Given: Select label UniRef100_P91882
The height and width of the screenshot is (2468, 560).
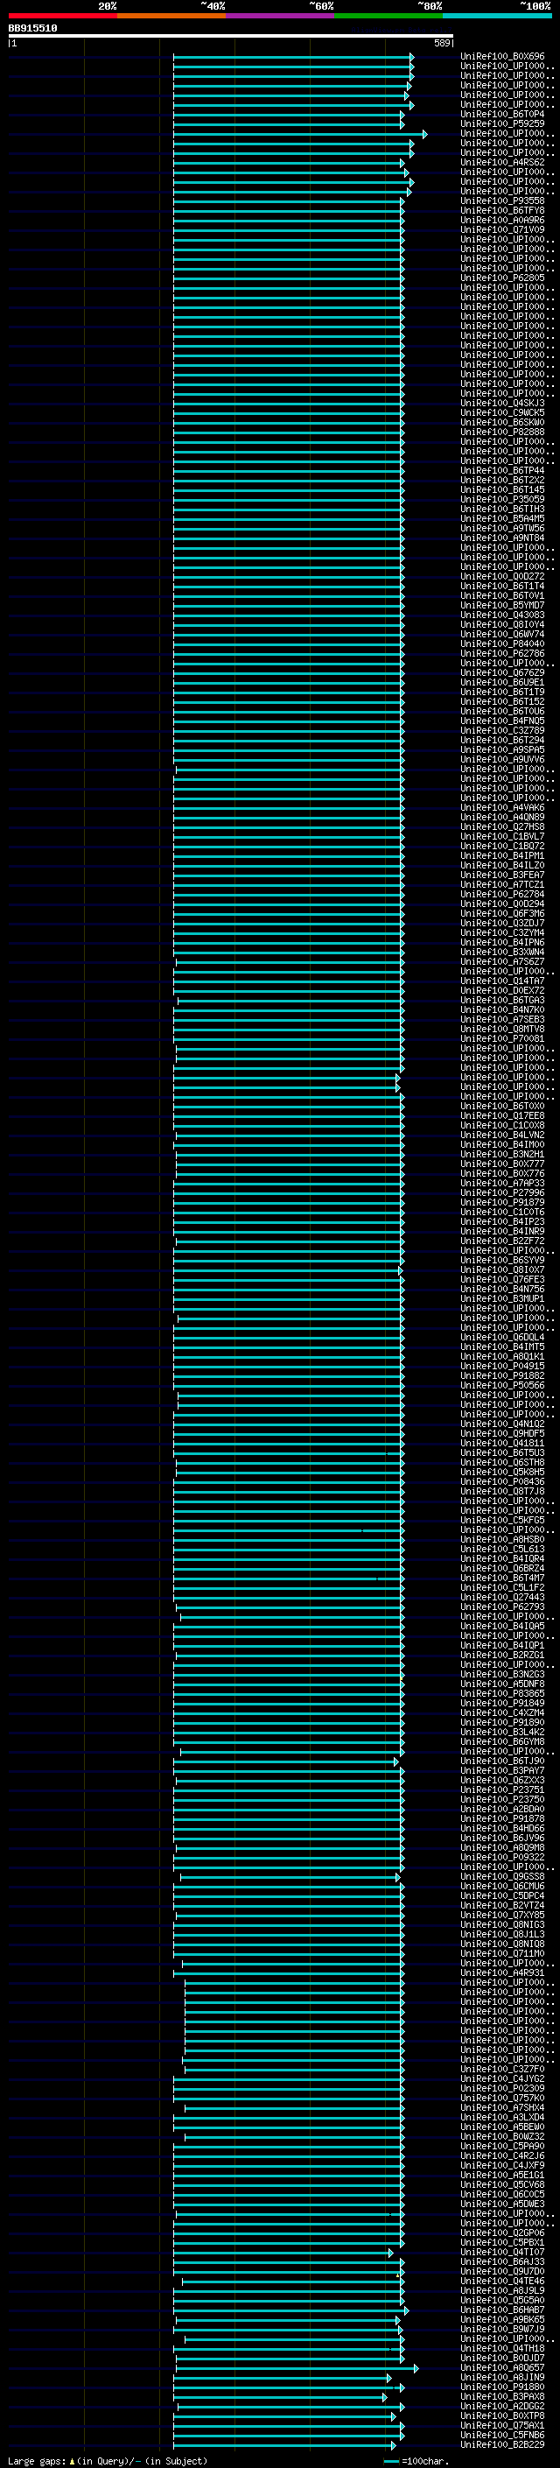Looking at the screenshot, I should pos(502,1375).
